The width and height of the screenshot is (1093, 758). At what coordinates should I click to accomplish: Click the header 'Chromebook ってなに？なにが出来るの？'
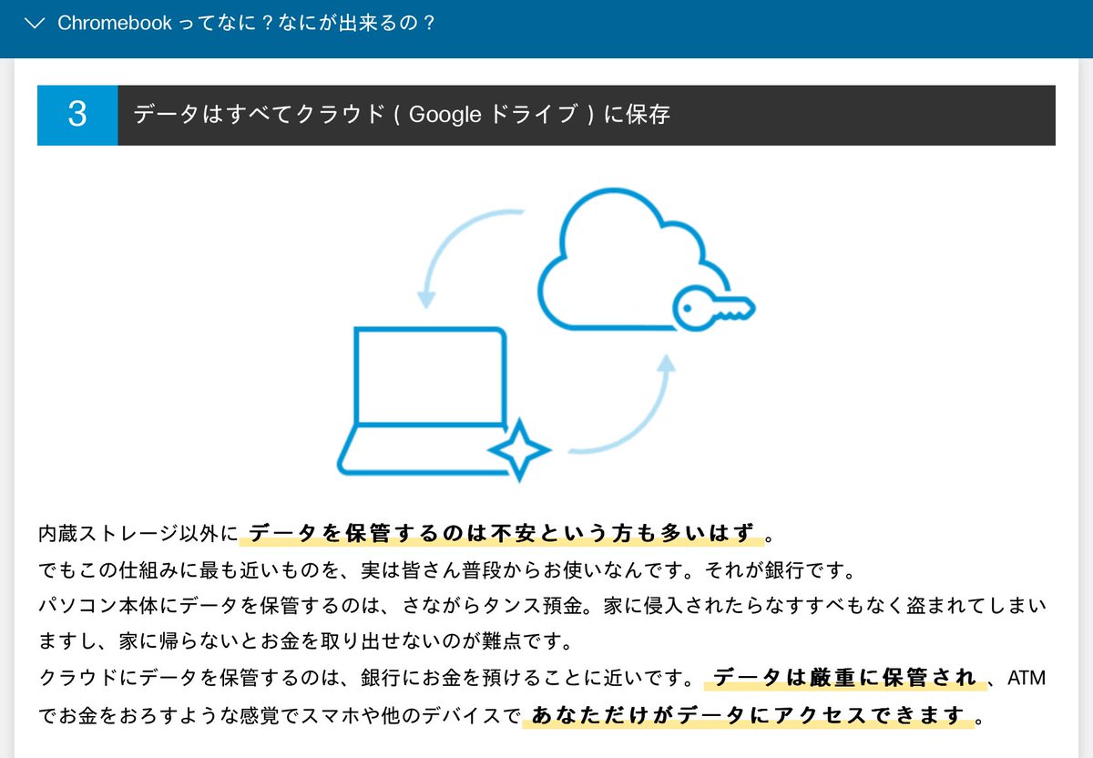tap(246, 23)
